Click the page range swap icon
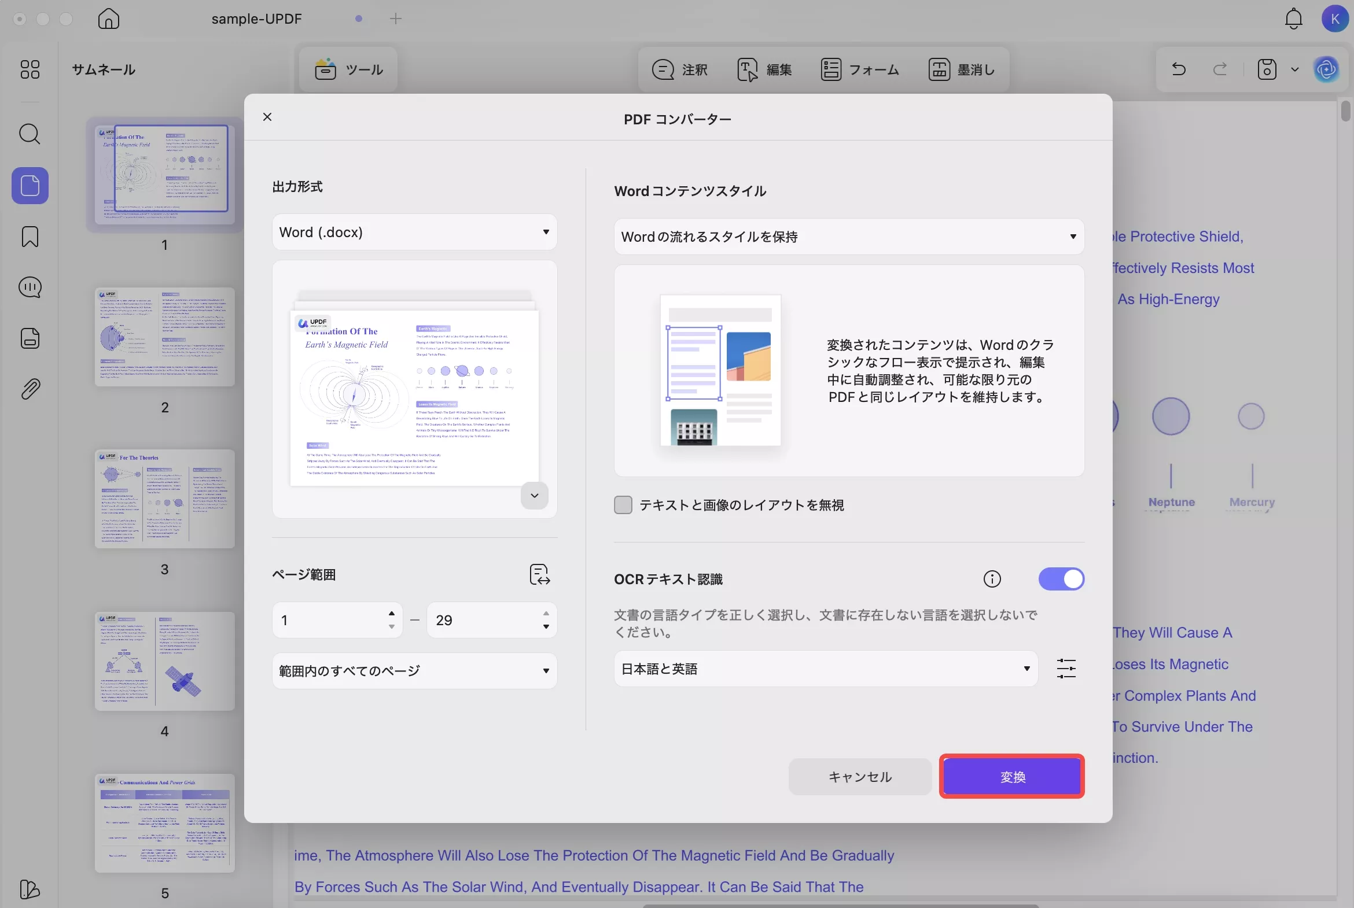Image resolution: width=1354 pixels, height=908 pixels. (x=539, y=574)
